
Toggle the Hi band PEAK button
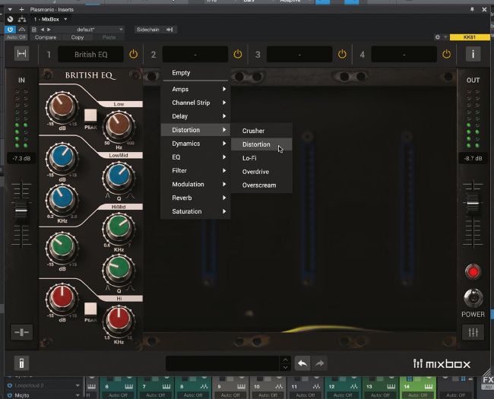tap(90, 309)
